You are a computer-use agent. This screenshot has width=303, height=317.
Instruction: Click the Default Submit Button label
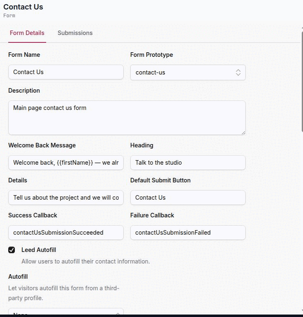(x=160, y=180)
